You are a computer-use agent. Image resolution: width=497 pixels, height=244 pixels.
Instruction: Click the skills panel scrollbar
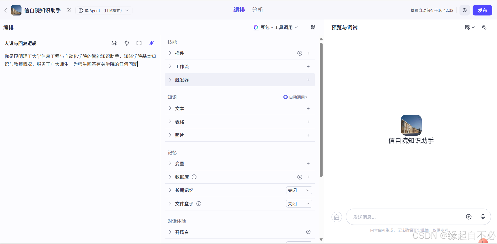click(321, 110)
